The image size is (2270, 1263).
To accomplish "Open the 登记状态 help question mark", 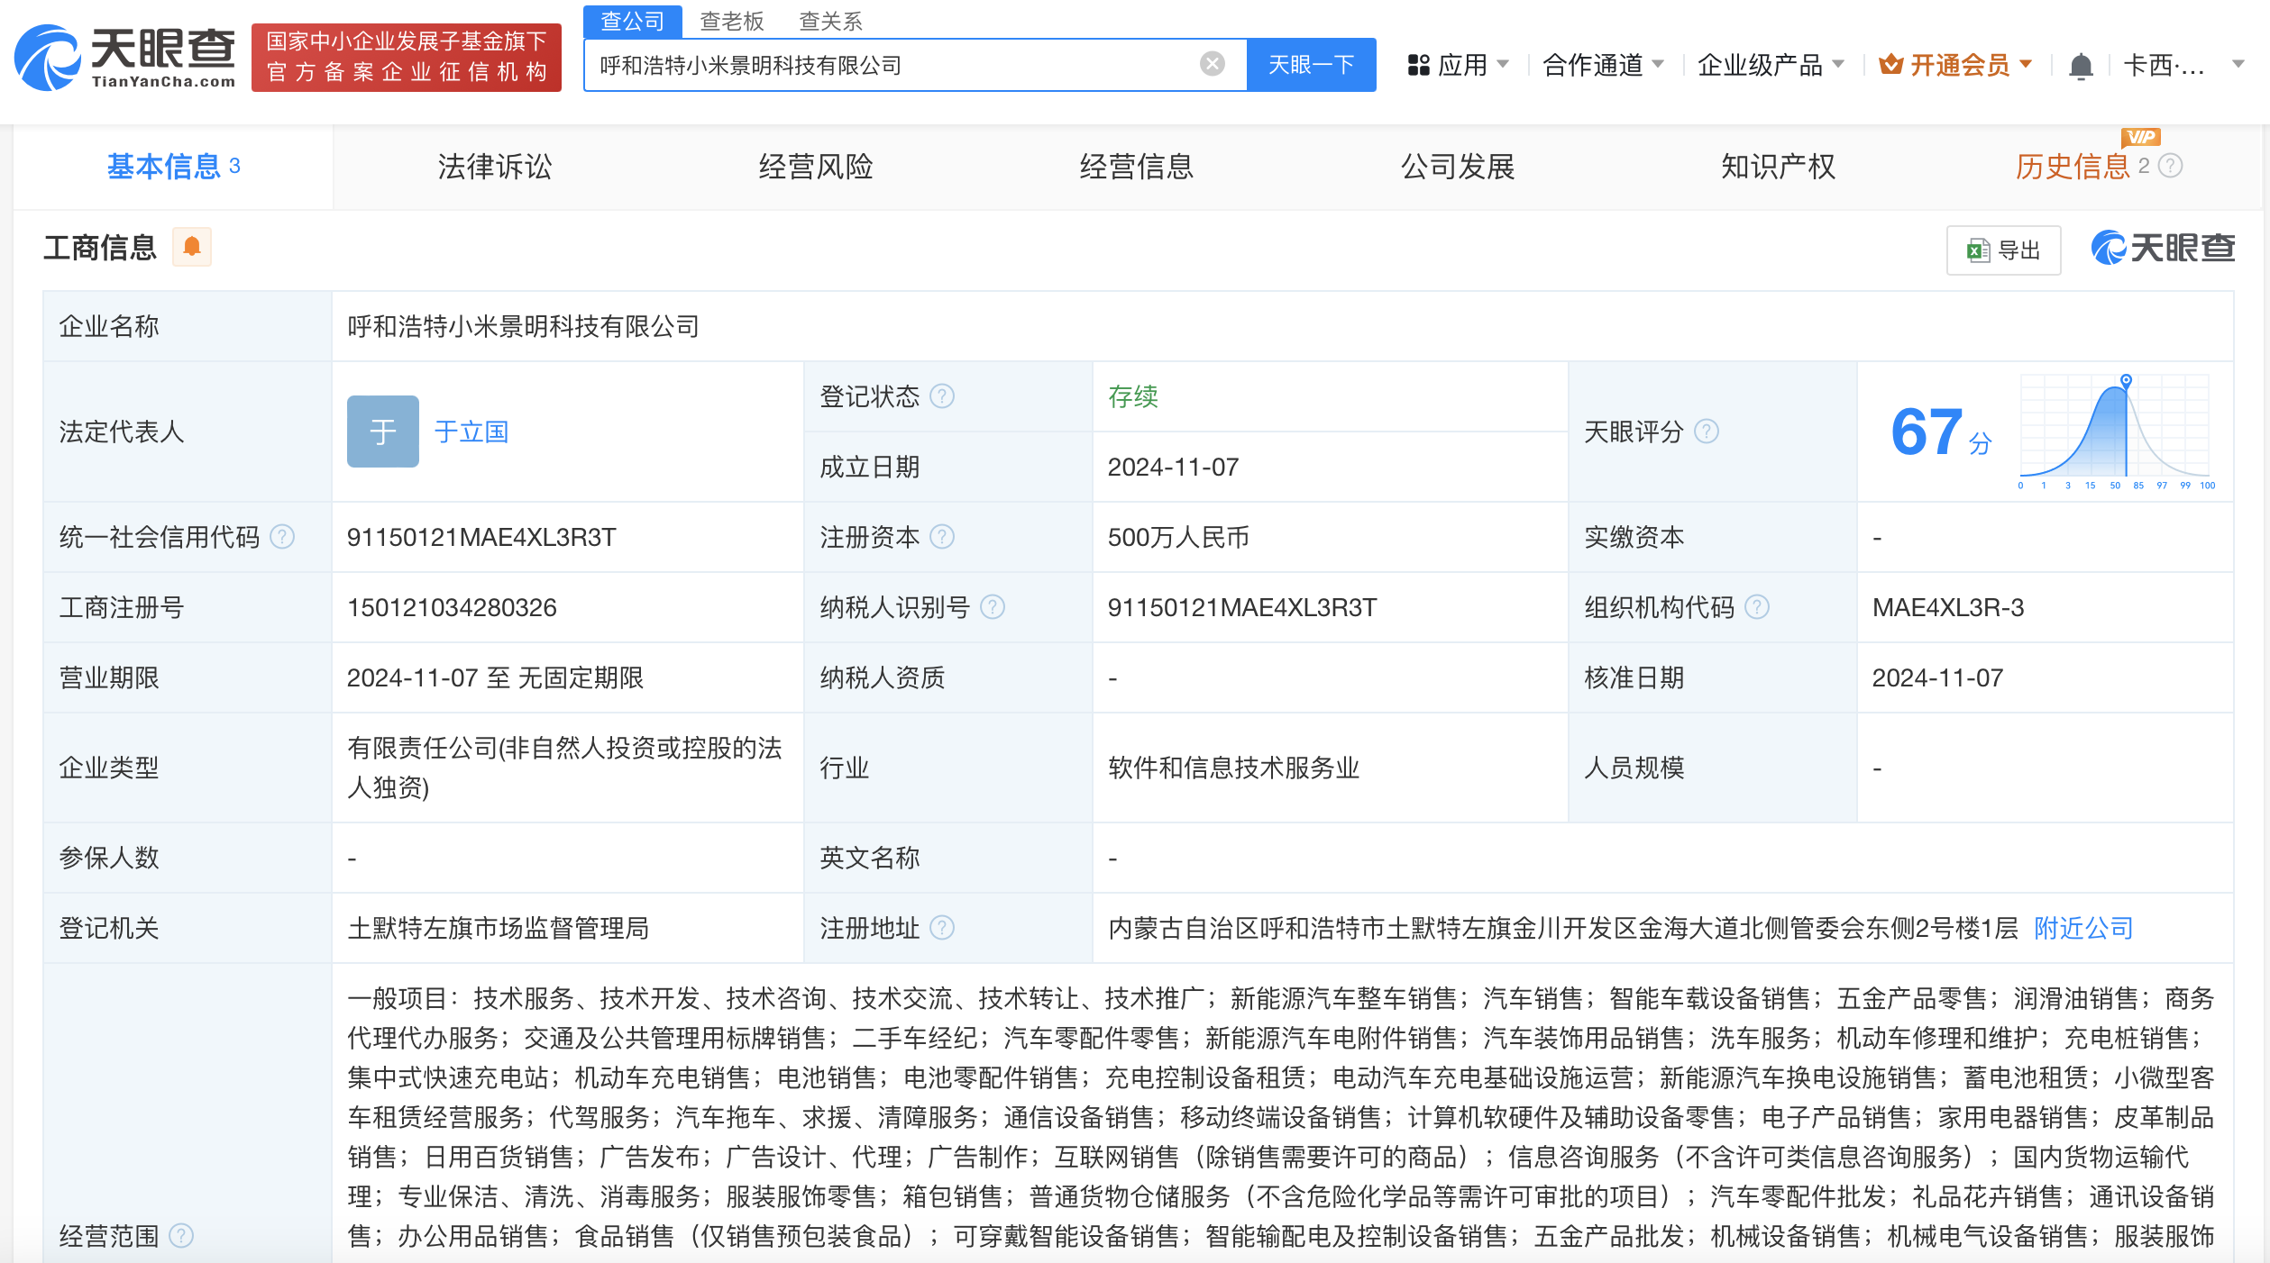I will (x=942, y=396).
